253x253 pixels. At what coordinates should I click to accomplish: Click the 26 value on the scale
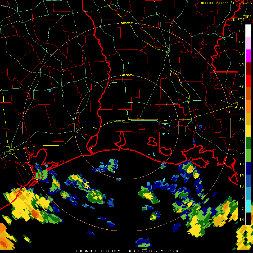241,142
